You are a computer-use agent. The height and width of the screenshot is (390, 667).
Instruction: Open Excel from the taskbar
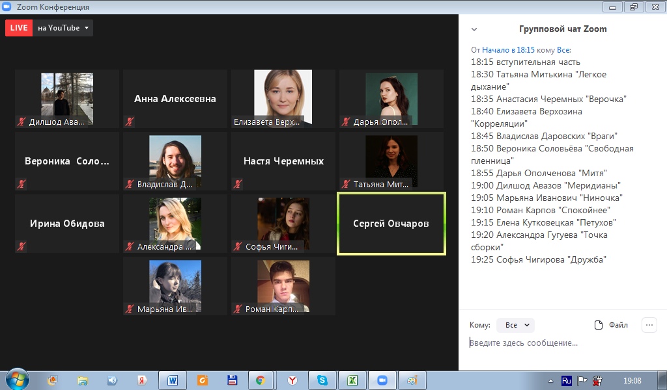coord(352,380)
